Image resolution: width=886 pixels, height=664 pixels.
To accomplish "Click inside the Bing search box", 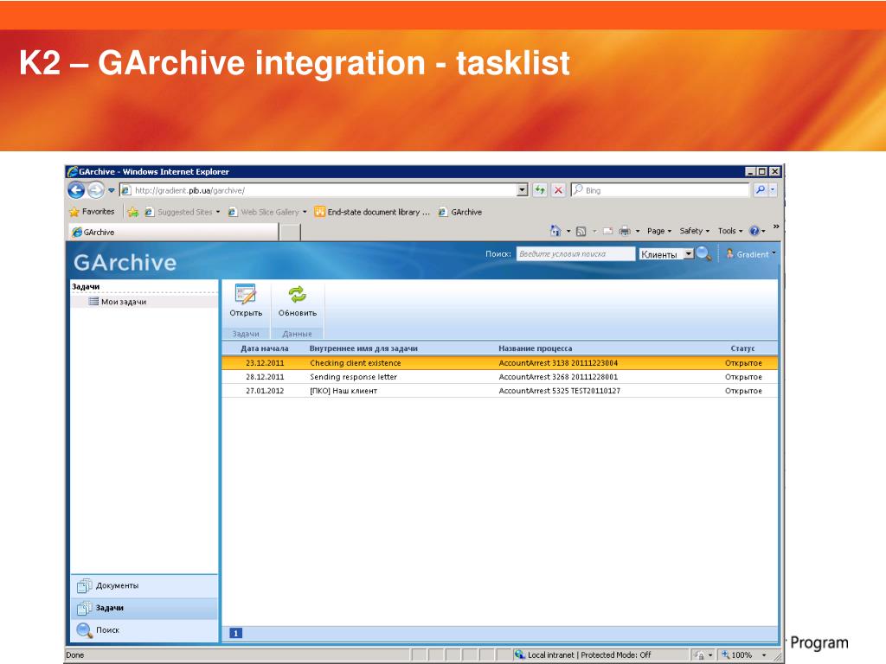I will coord(660,190).
